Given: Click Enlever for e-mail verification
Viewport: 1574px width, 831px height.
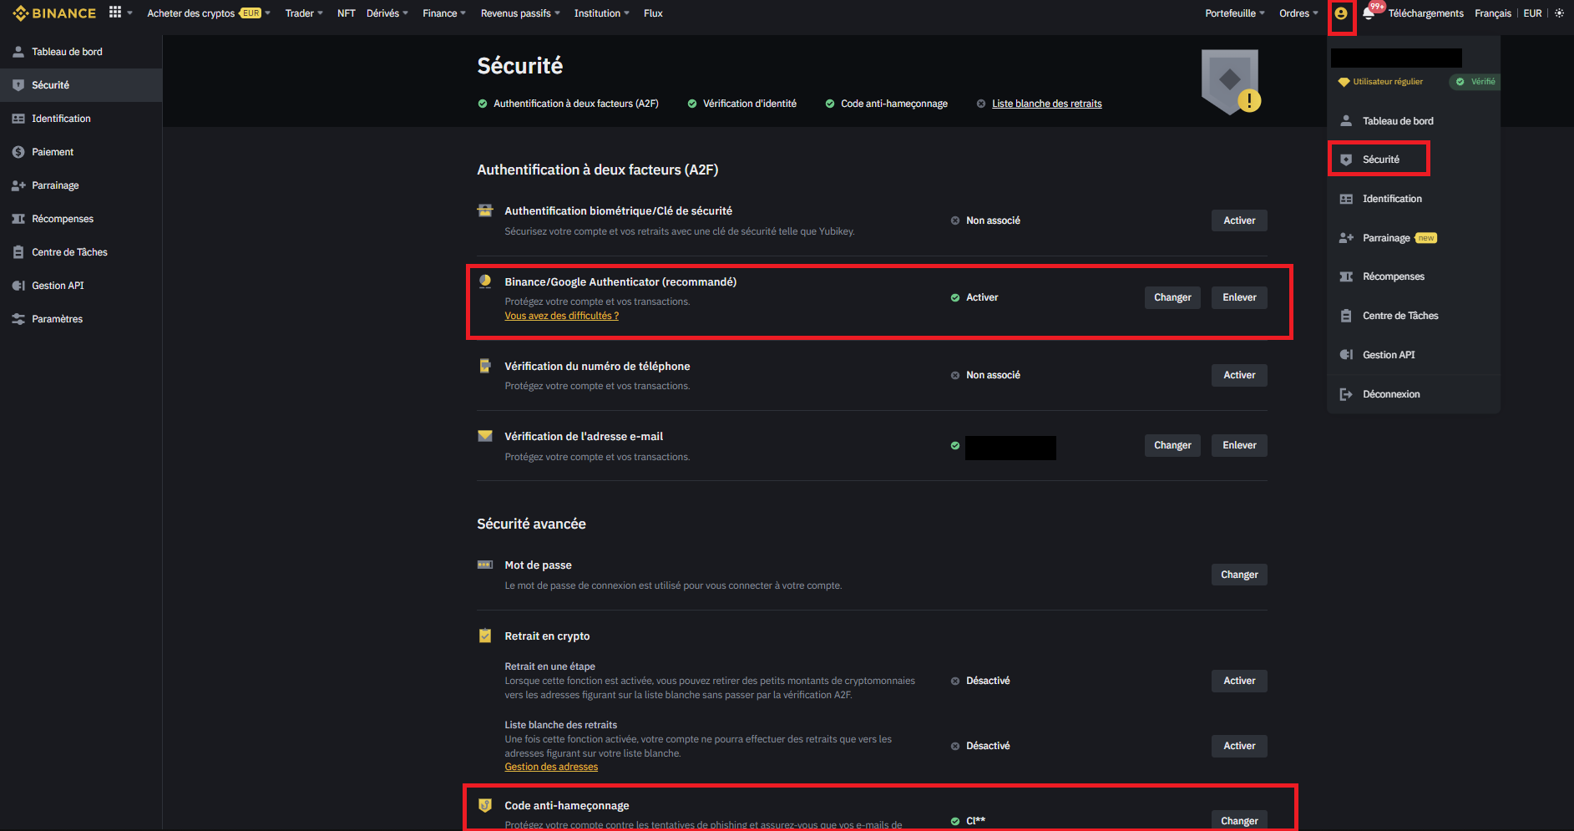Looking at the screenshot, I should point(1239,445).
